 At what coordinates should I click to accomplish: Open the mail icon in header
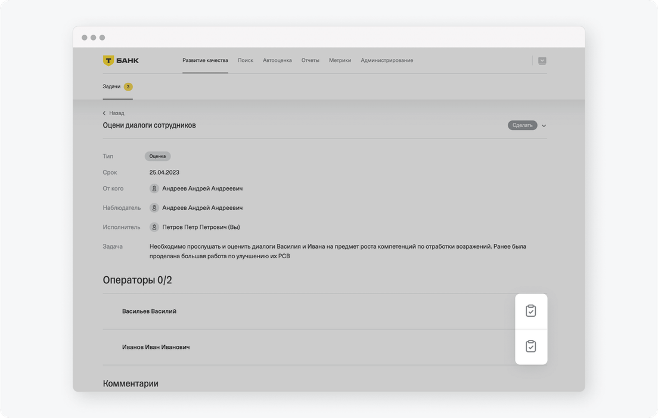click(542, 61)
